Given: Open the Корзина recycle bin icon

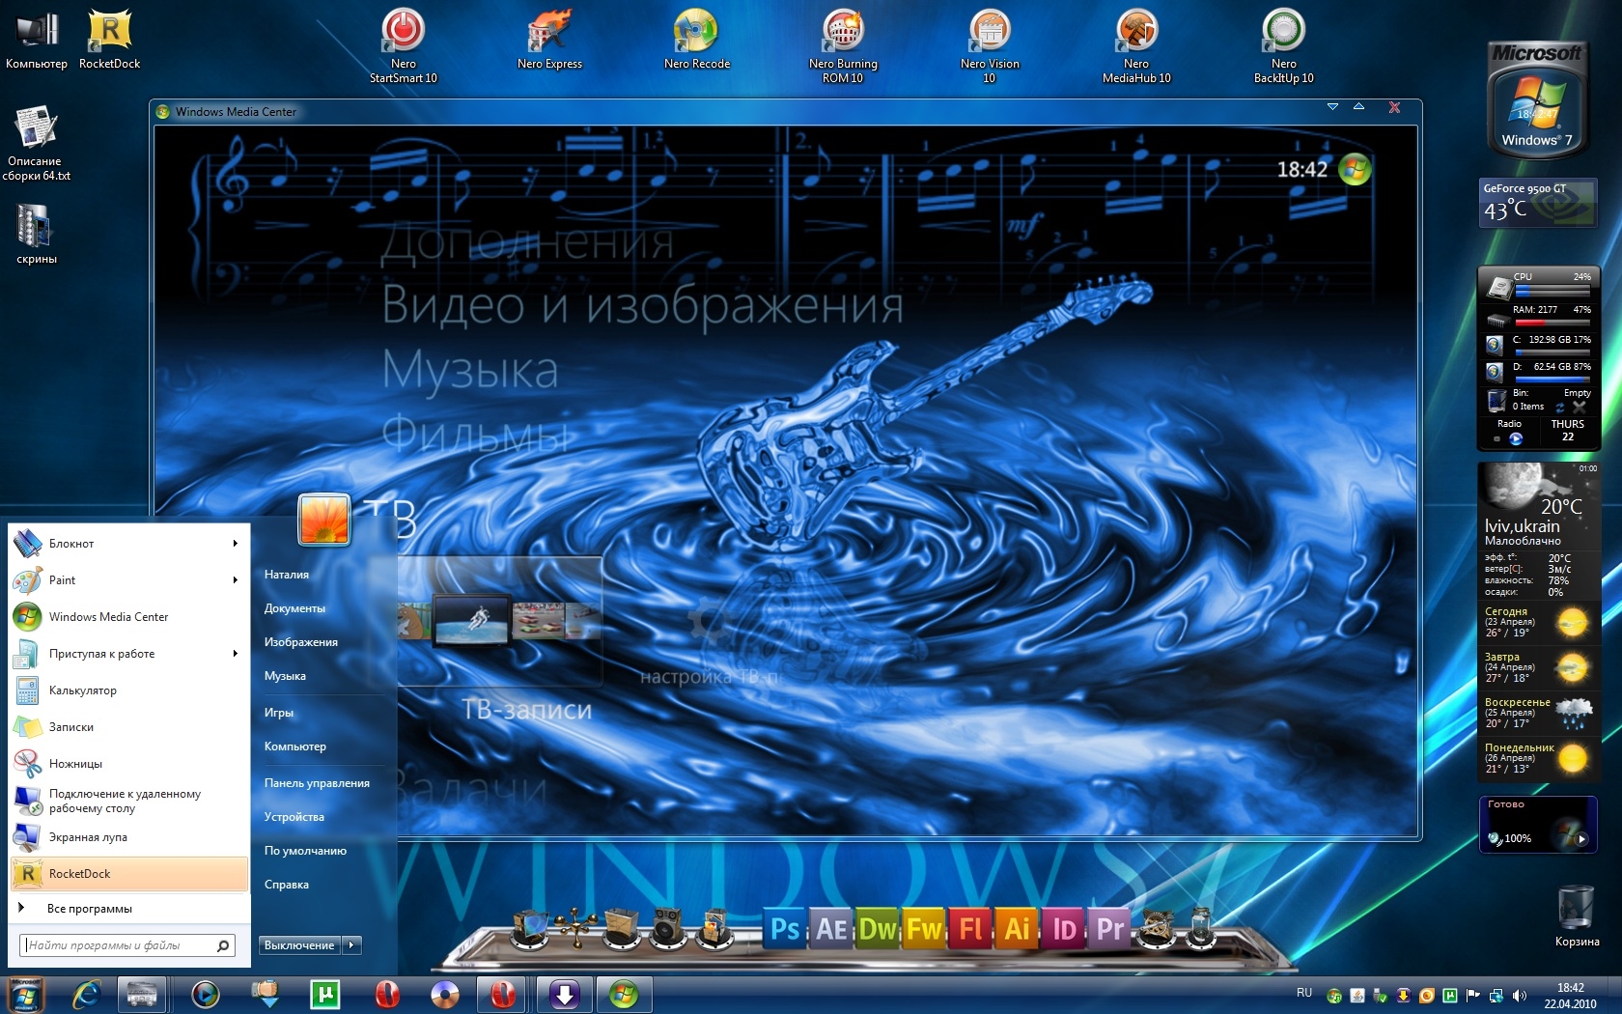Looking at the screenshot, I should 1577,915.
